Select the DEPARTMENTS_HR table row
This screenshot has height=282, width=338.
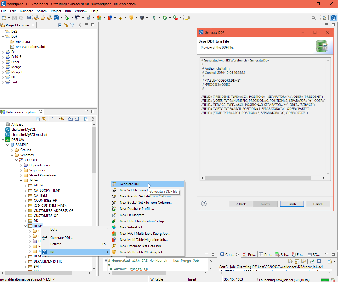45,261
